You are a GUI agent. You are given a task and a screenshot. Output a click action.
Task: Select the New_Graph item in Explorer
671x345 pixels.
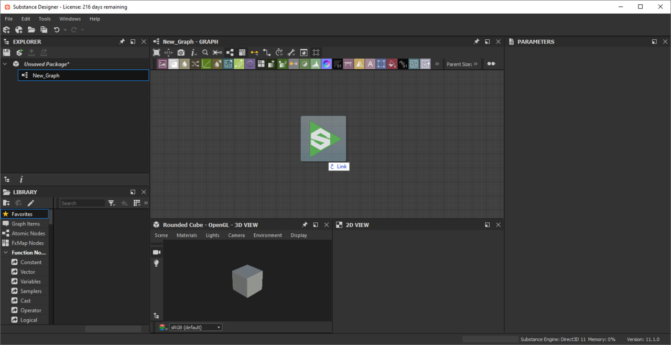(83, 76)
